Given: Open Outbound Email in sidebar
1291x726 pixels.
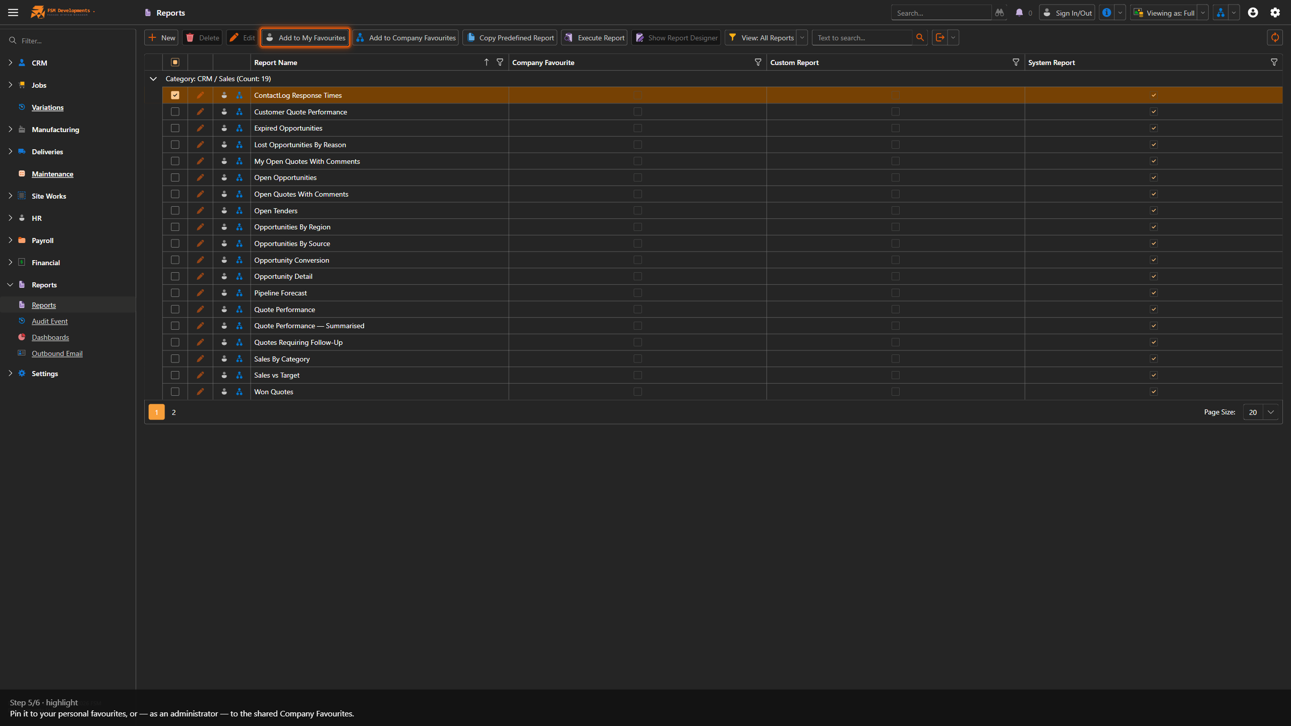Looking at the screenshot, I should click(x=57, y=353).
